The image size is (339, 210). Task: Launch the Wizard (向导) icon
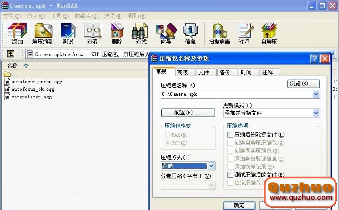coord(166,33)
